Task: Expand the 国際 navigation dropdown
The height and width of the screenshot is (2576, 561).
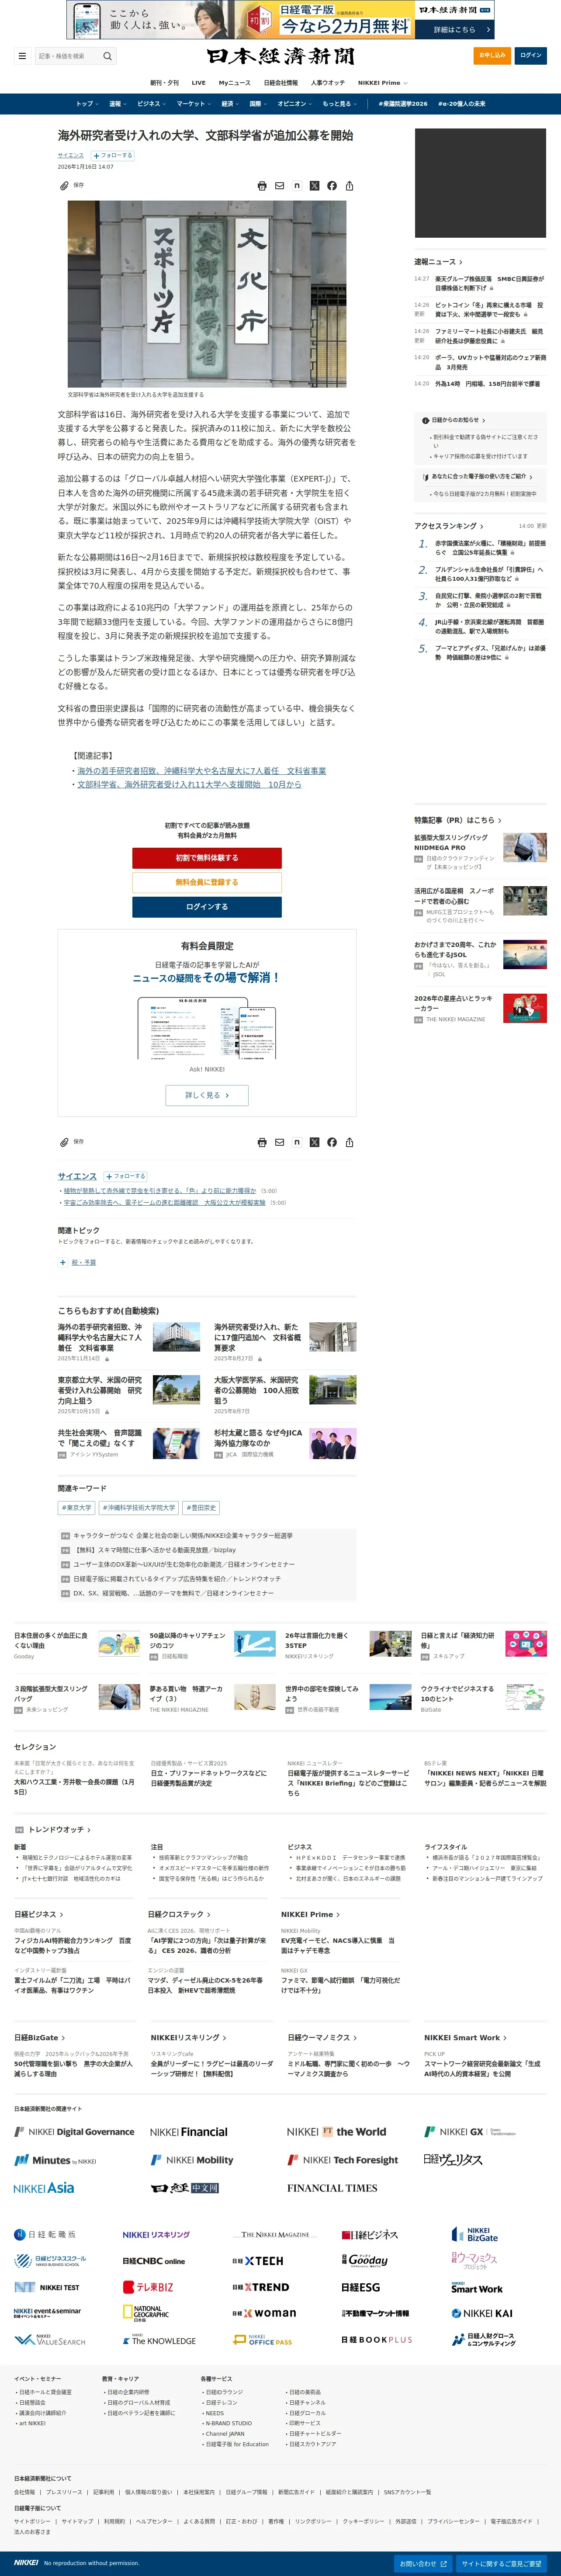Action: click(x=258, y=104)
